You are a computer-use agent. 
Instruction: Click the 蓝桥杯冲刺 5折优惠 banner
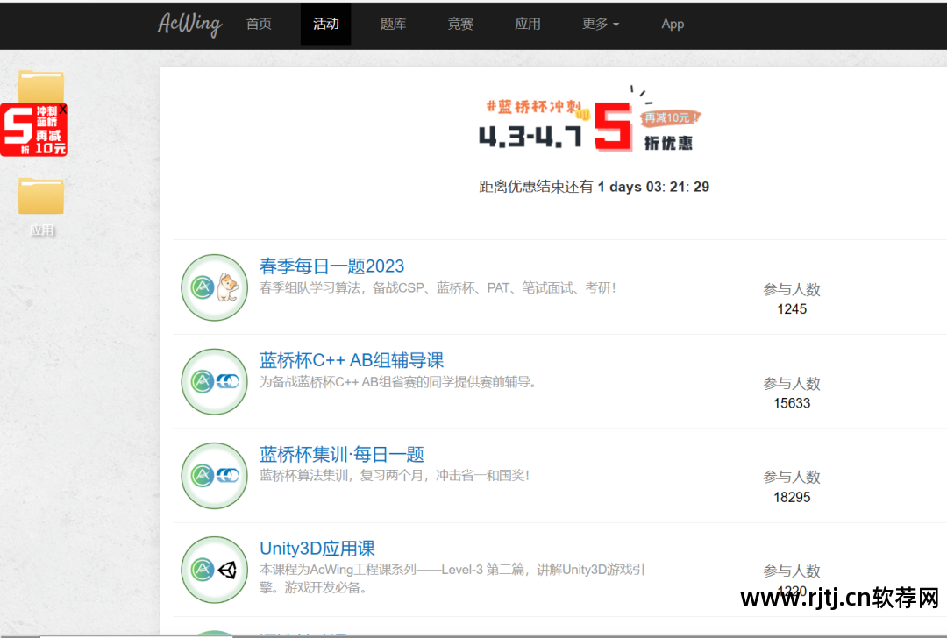pos(590,121)
